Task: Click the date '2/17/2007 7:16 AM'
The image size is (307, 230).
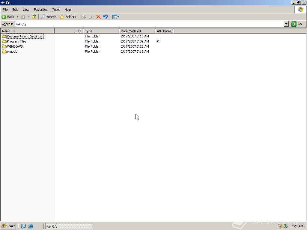Action: (x=135, y=36)
